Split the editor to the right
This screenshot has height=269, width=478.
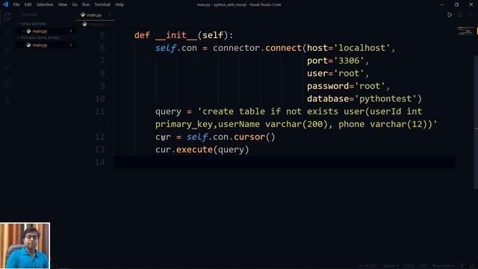point(460,15)
